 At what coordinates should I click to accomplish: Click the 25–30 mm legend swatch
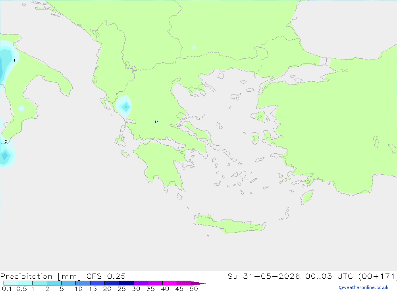tap(126, 283)
